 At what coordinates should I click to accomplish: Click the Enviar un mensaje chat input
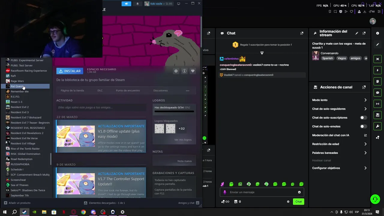point(262,192)
